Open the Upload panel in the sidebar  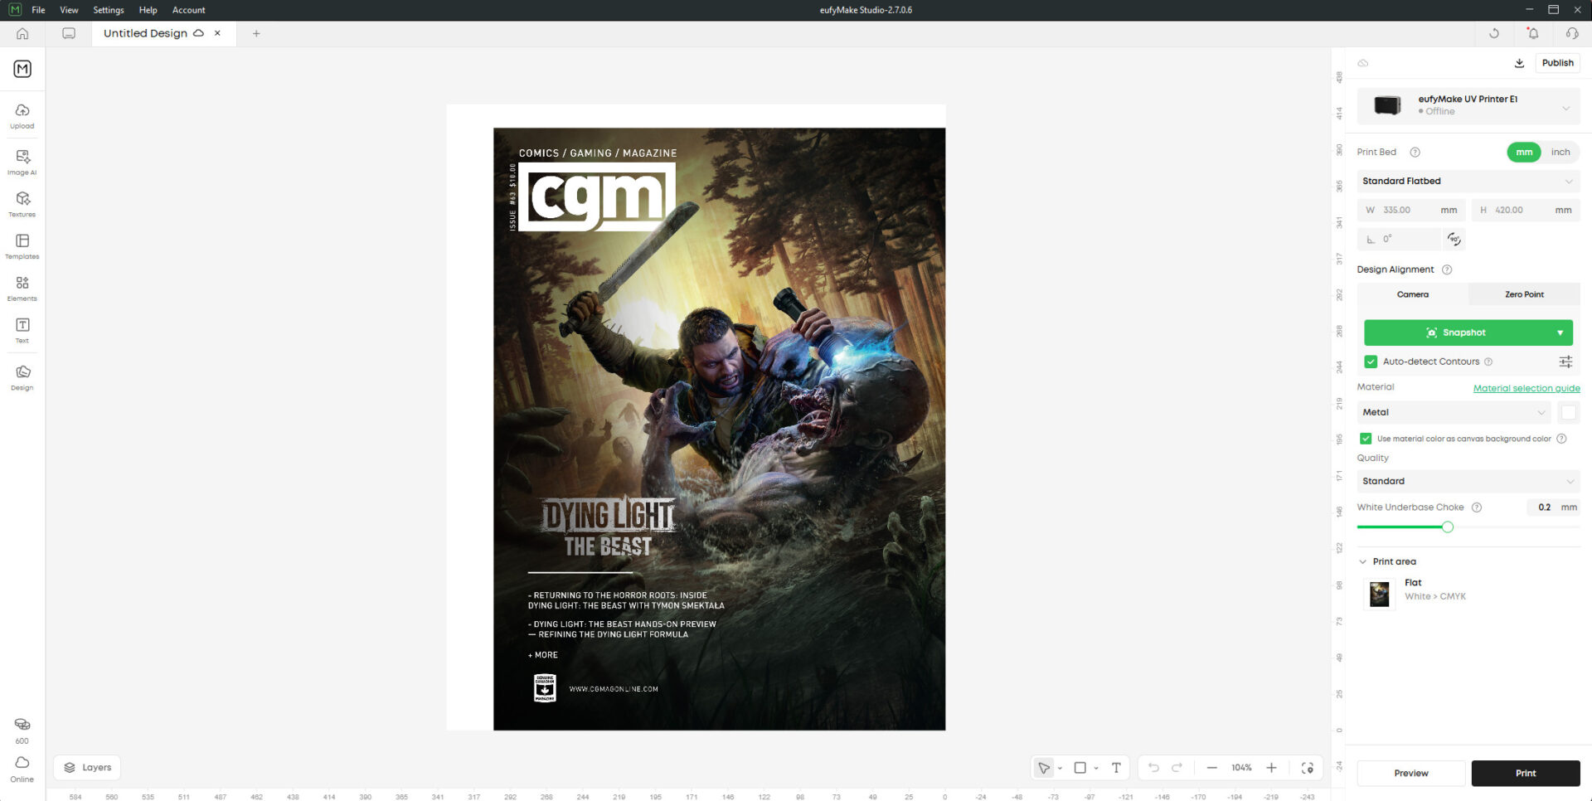tap(22, 115)
